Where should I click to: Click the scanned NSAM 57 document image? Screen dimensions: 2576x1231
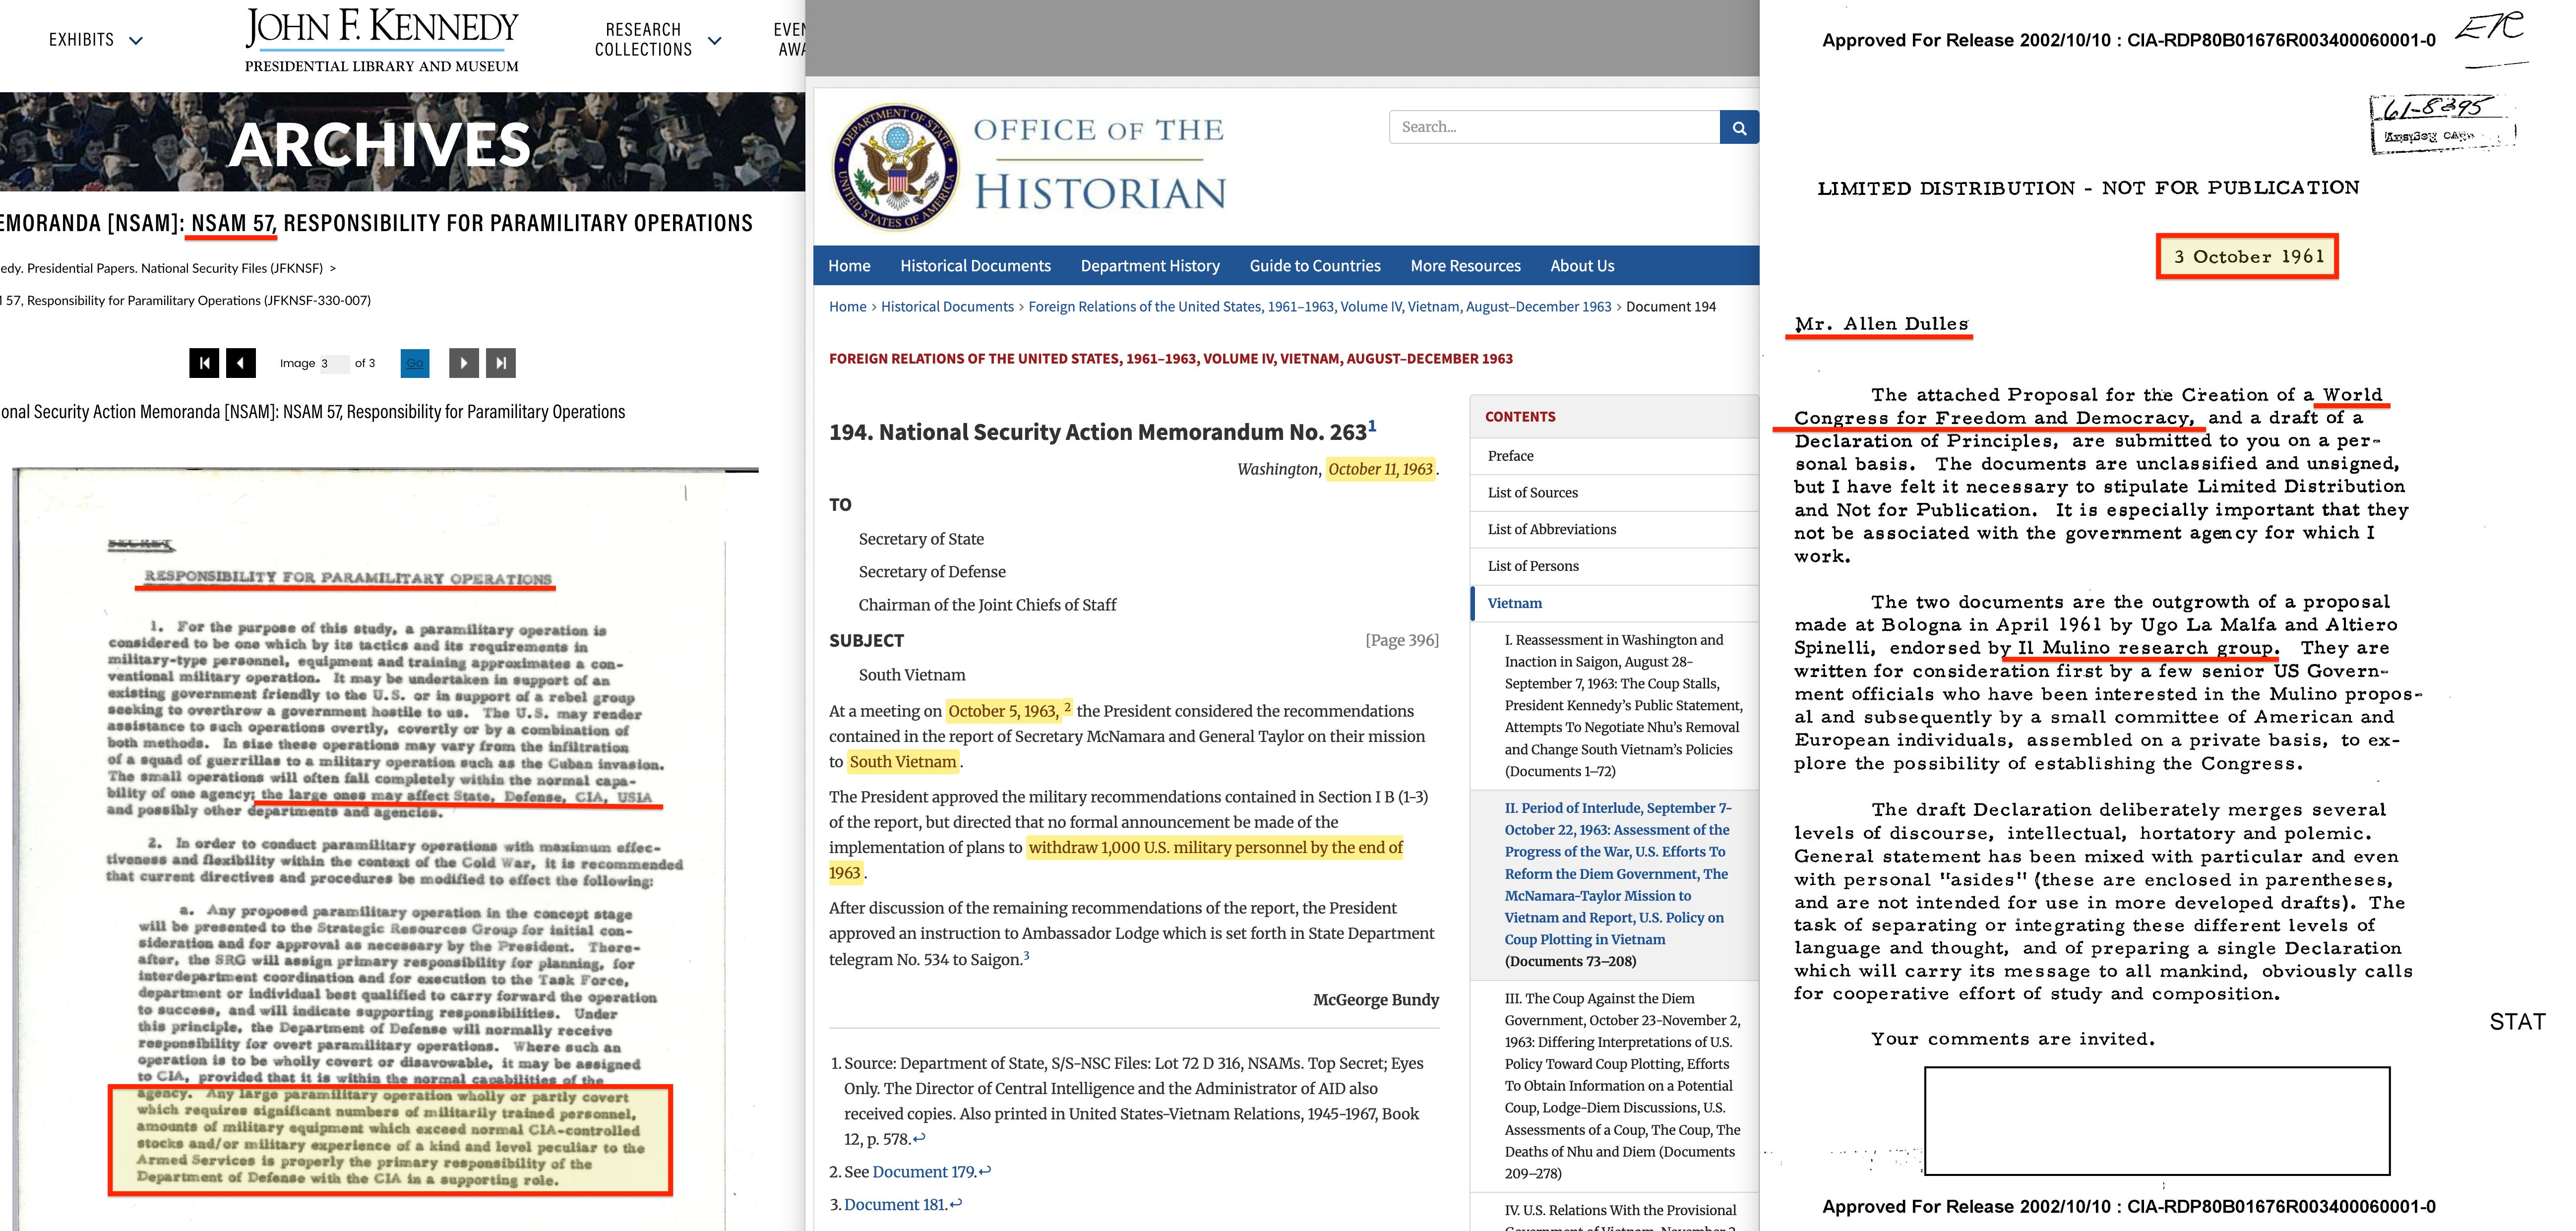coord(385,850)
